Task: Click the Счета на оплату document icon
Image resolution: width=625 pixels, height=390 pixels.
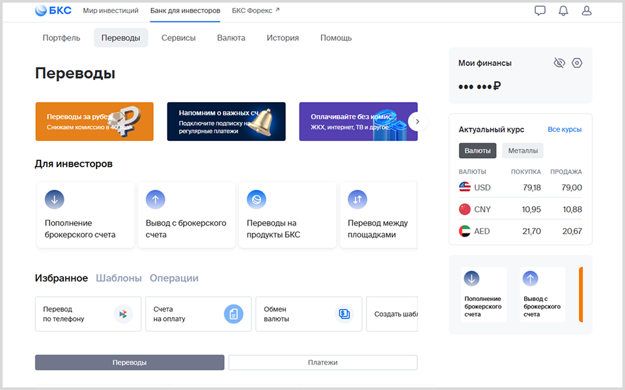Action: pos(234,314)
